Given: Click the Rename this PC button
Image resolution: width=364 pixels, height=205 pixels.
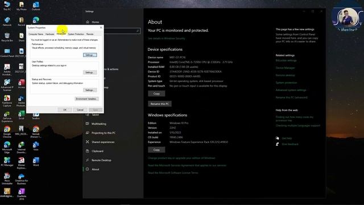Looking at the screenshot, I should coord(160,104).
